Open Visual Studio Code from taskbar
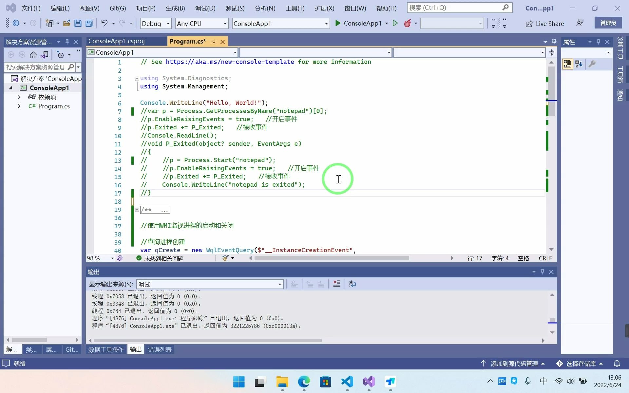This screenshot has width=629, height=393. 347,382
